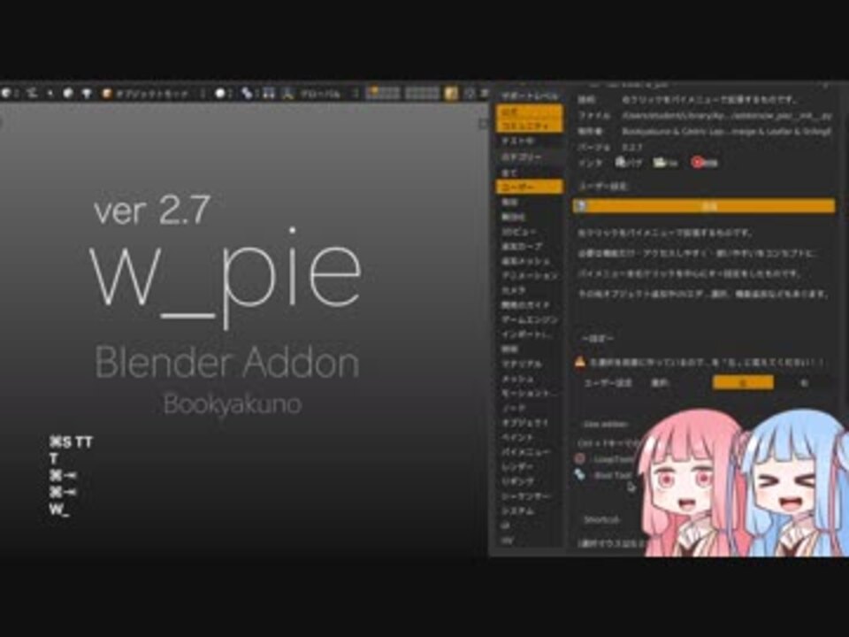The image size is (849, 637).
Task: Select the 3Dビュー addon category
Action: tap(529, 232)
